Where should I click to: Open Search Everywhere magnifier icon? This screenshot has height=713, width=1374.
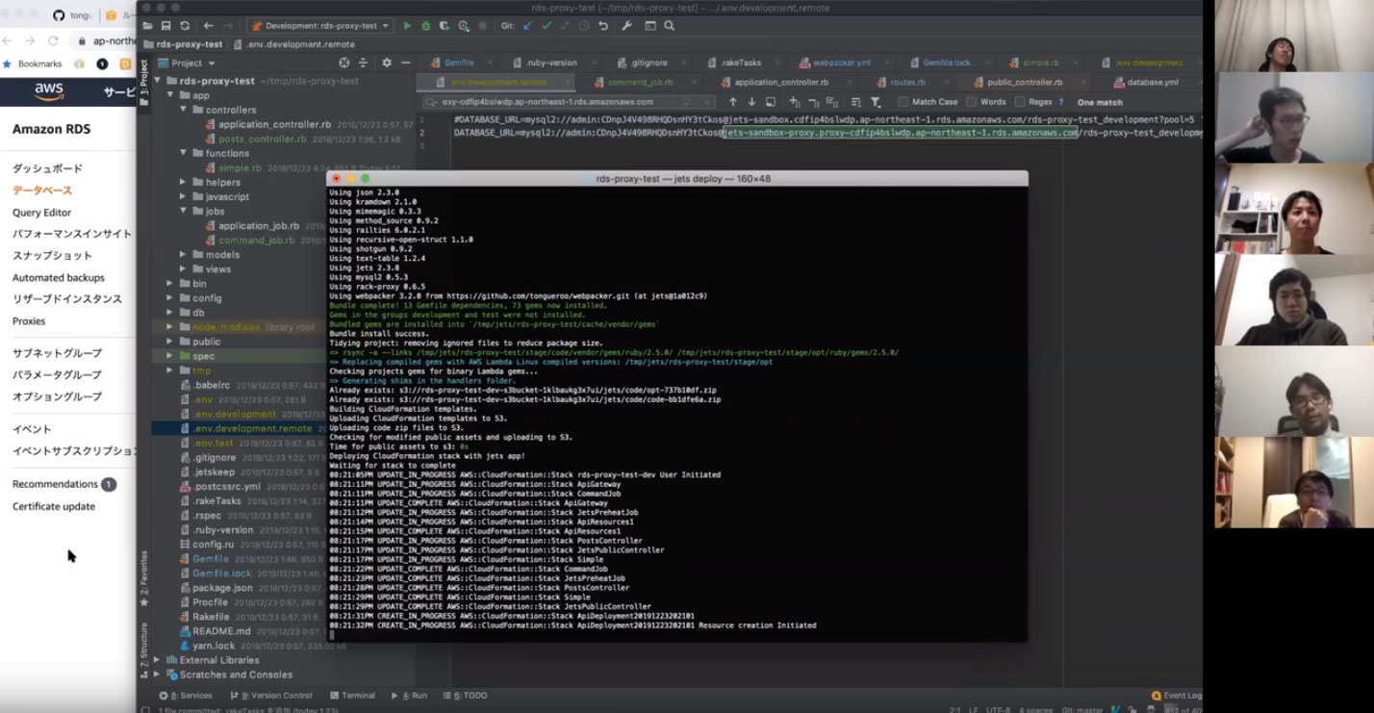[670, 26]
